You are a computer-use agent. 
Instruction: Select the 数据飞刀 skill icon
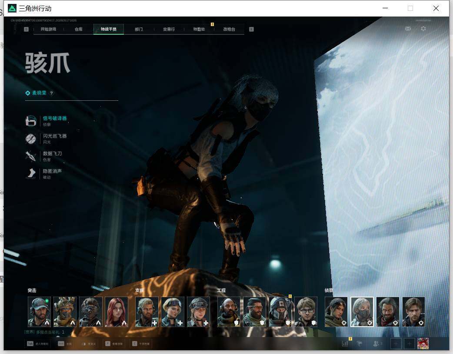(30, 156)
